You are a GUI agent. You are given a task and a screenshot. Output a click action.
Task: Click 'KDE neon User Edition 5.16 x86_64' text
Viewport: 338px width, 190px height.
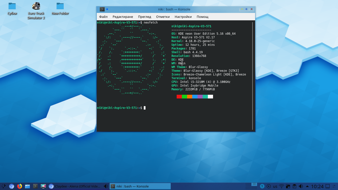coord(207,34)
